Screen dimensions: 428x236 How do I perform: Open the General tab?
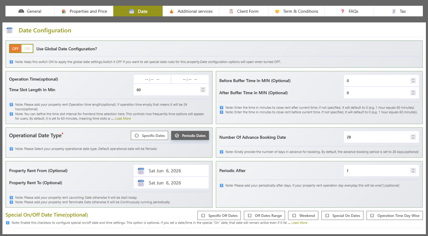30,11
